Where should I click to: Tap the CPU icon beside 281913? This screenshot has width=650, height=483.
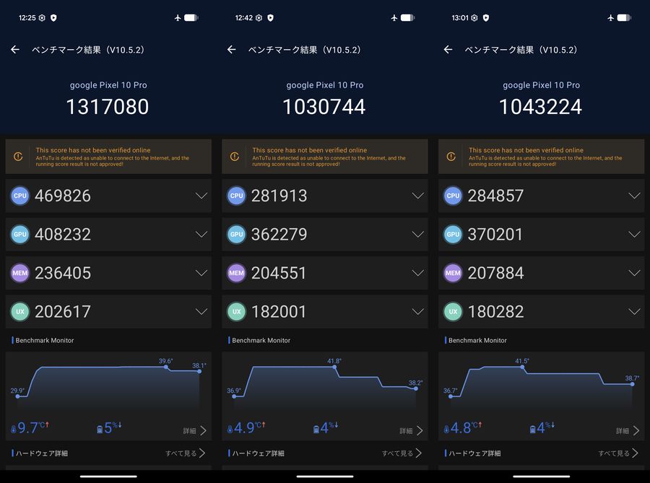point(236,196)
